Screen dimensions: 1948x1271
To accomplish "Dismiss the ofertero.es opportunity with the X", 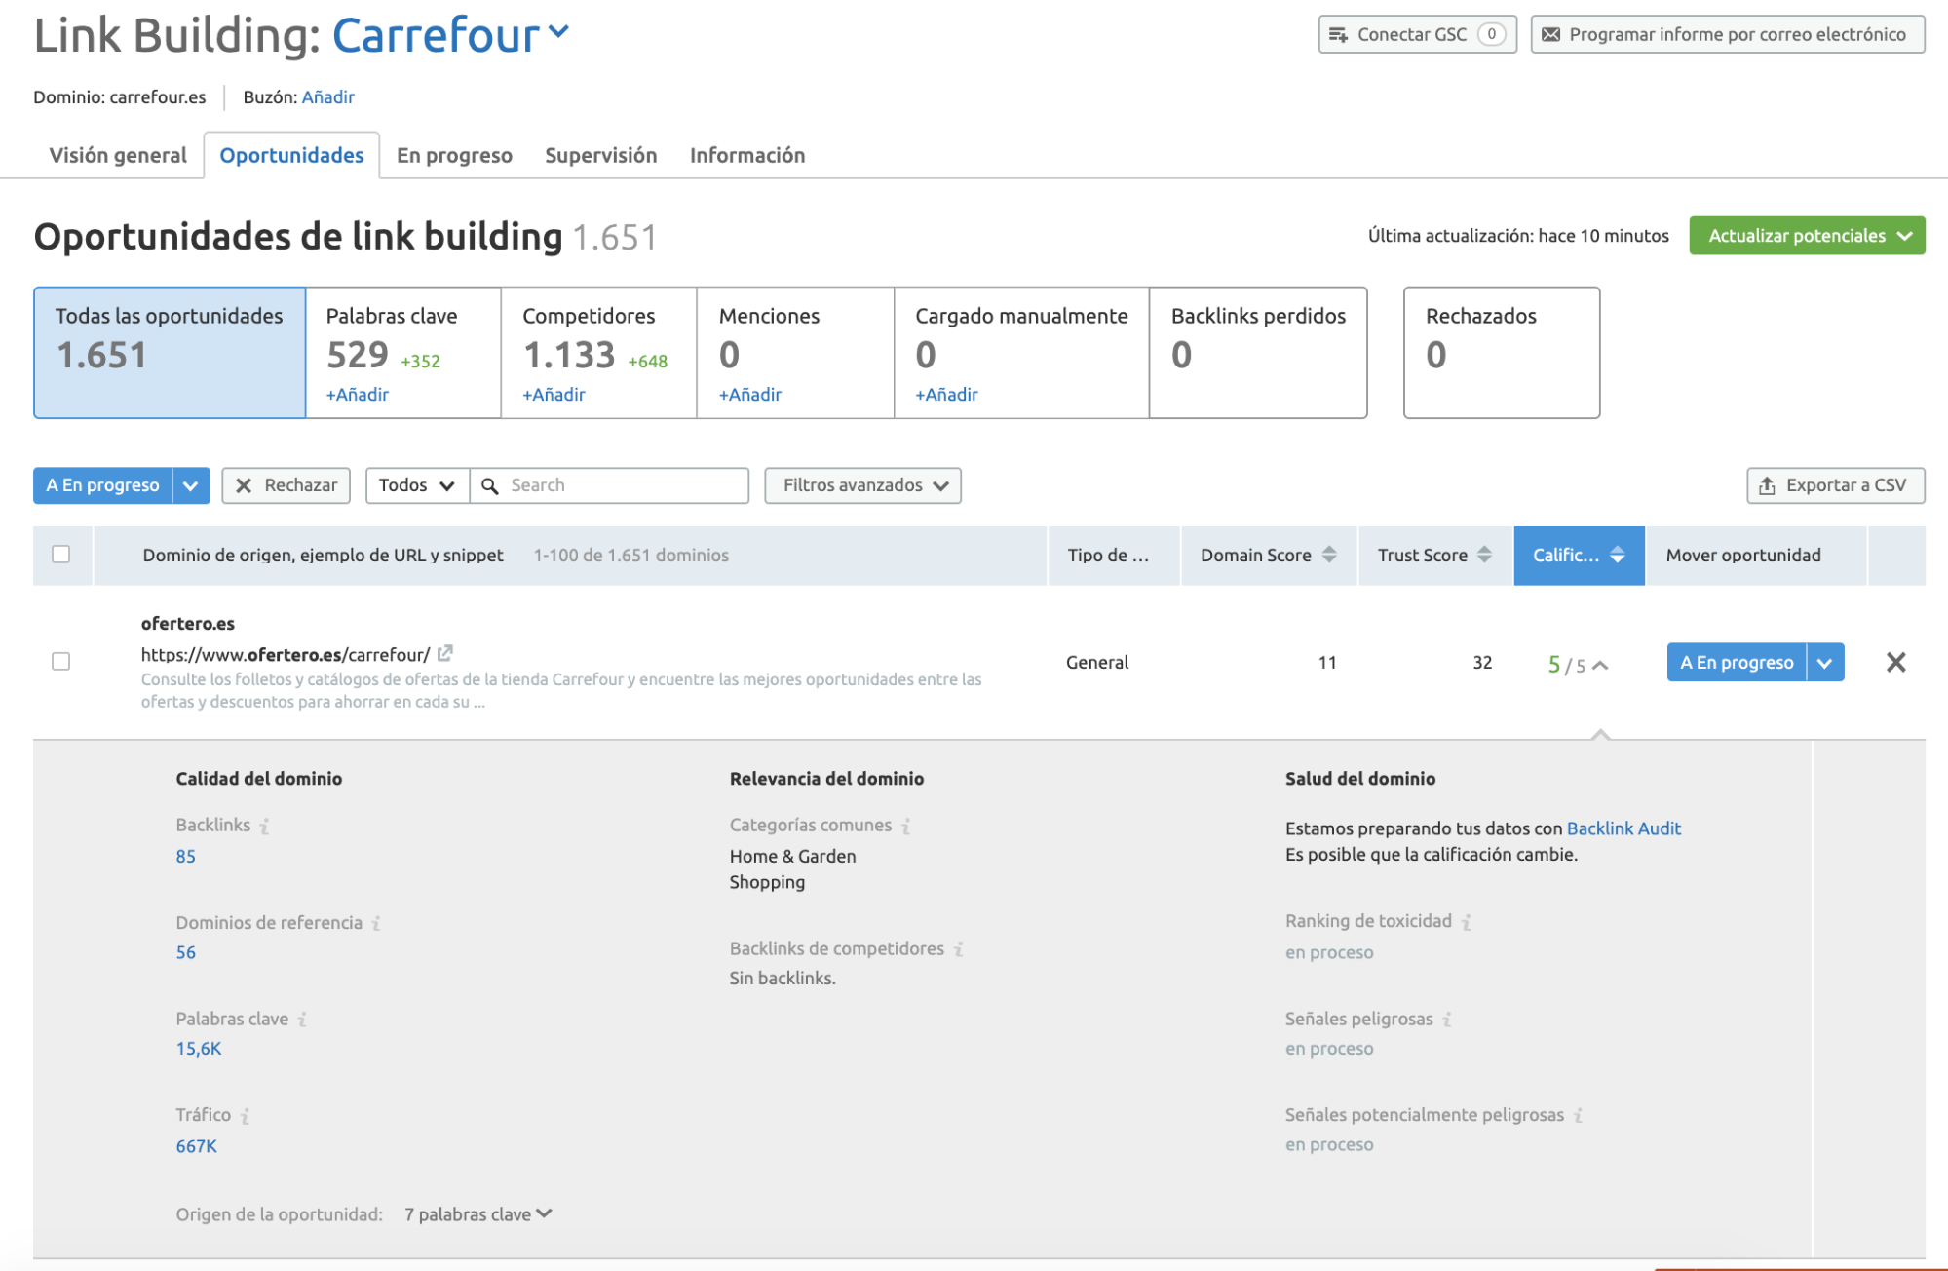I will tap(1895, 662).
